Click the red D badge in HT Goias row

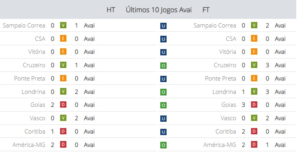[63, 105]
